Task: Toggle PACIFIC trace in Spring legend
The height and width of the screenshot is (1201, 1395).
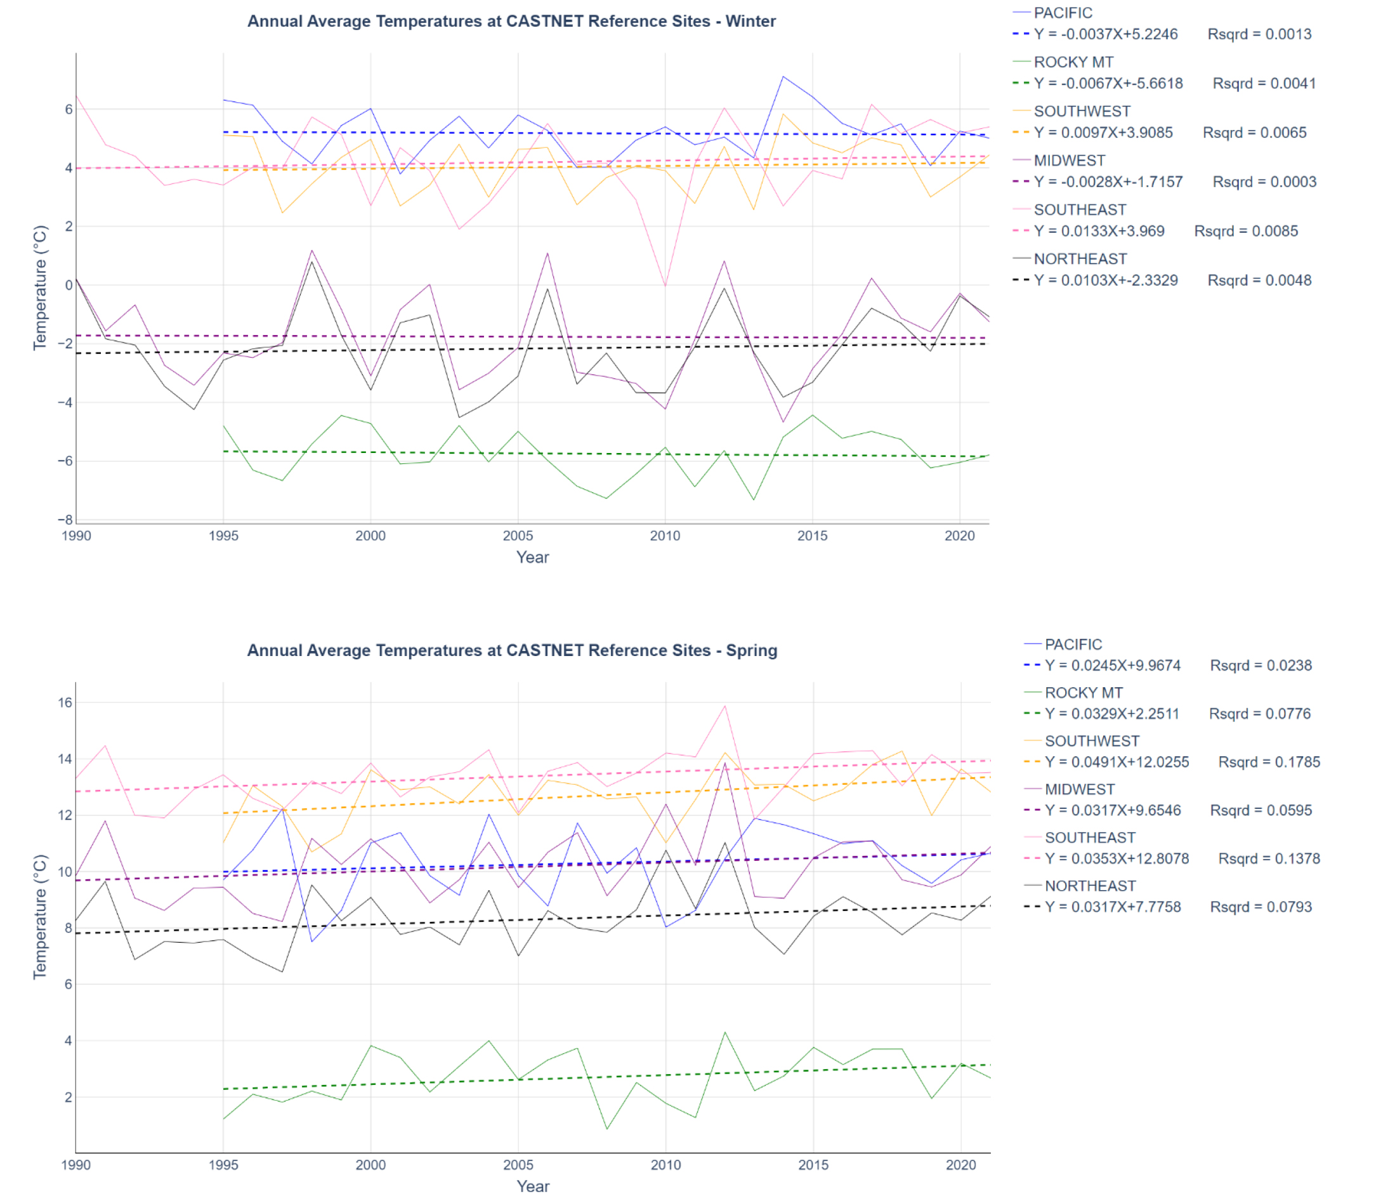Action: click(x=1073, y=644)
